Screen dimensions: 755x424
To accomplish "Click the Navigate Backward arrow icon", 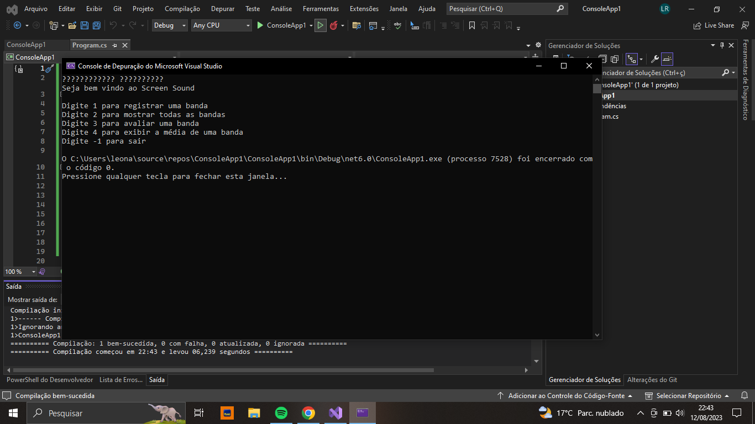I will tap(17, 25).
